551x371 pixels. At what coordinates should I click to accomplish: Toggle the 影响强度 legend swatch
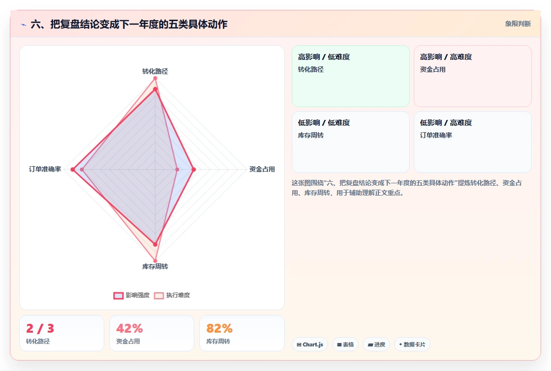coord(119,295)
